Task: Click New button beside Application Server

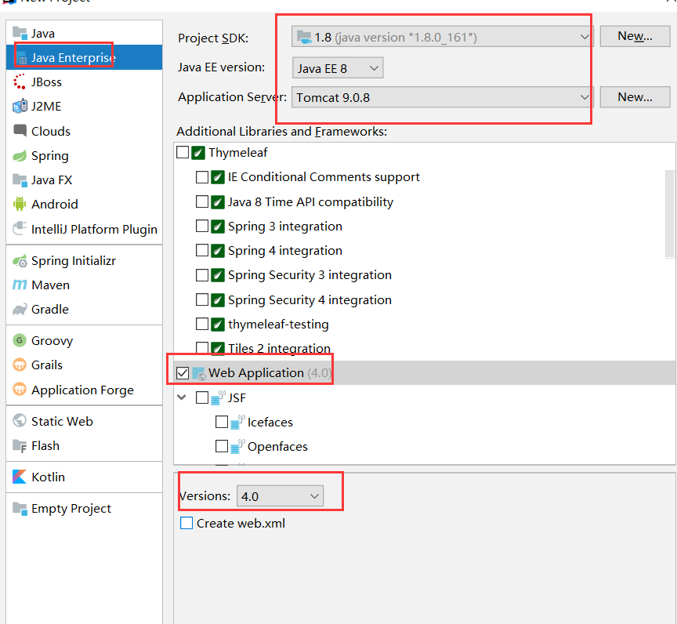Action: (635, 97)
